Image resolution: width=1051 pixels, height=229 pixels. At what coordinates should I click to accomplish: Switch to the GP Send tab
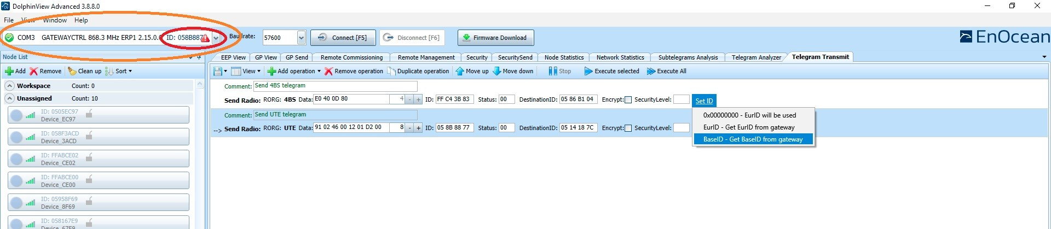297,57
